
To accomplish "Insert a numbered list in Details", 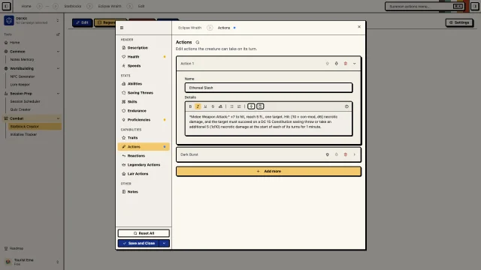I will click(x=239, y=106).
